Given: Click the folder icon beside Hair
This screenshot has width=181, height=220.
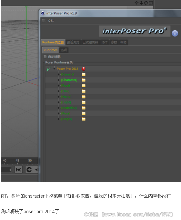Looking at the screenshot, I should point(84,91).
